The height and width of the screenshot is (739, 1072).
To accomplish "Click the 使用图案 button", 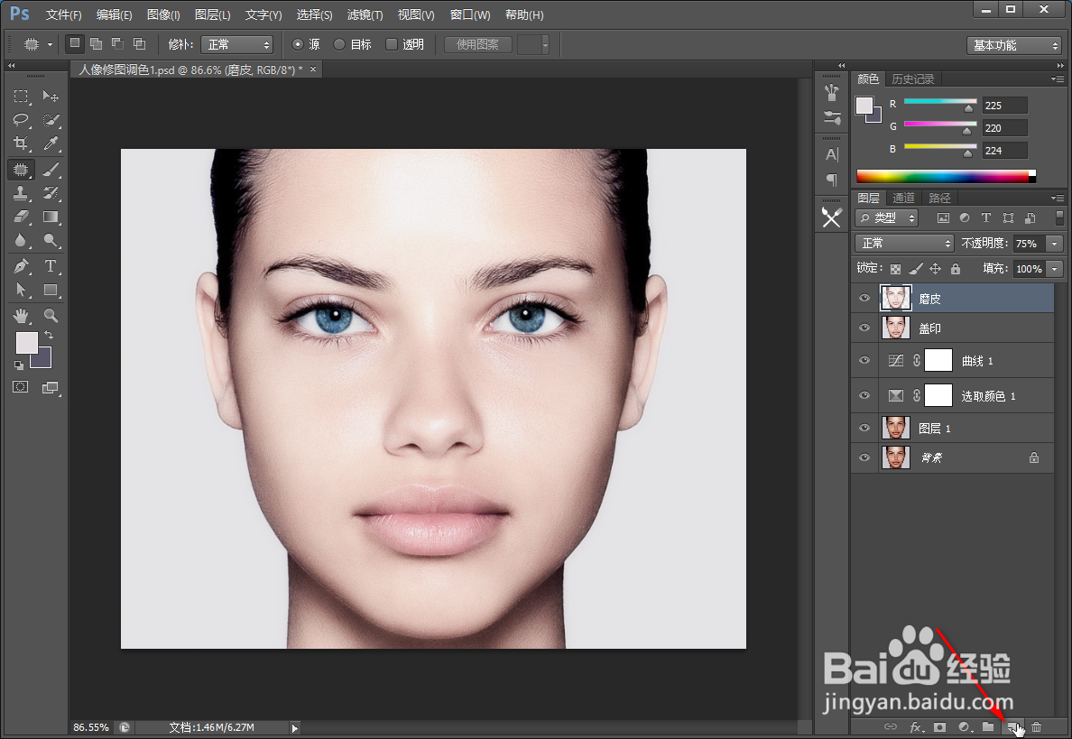I will coord(478,44).
